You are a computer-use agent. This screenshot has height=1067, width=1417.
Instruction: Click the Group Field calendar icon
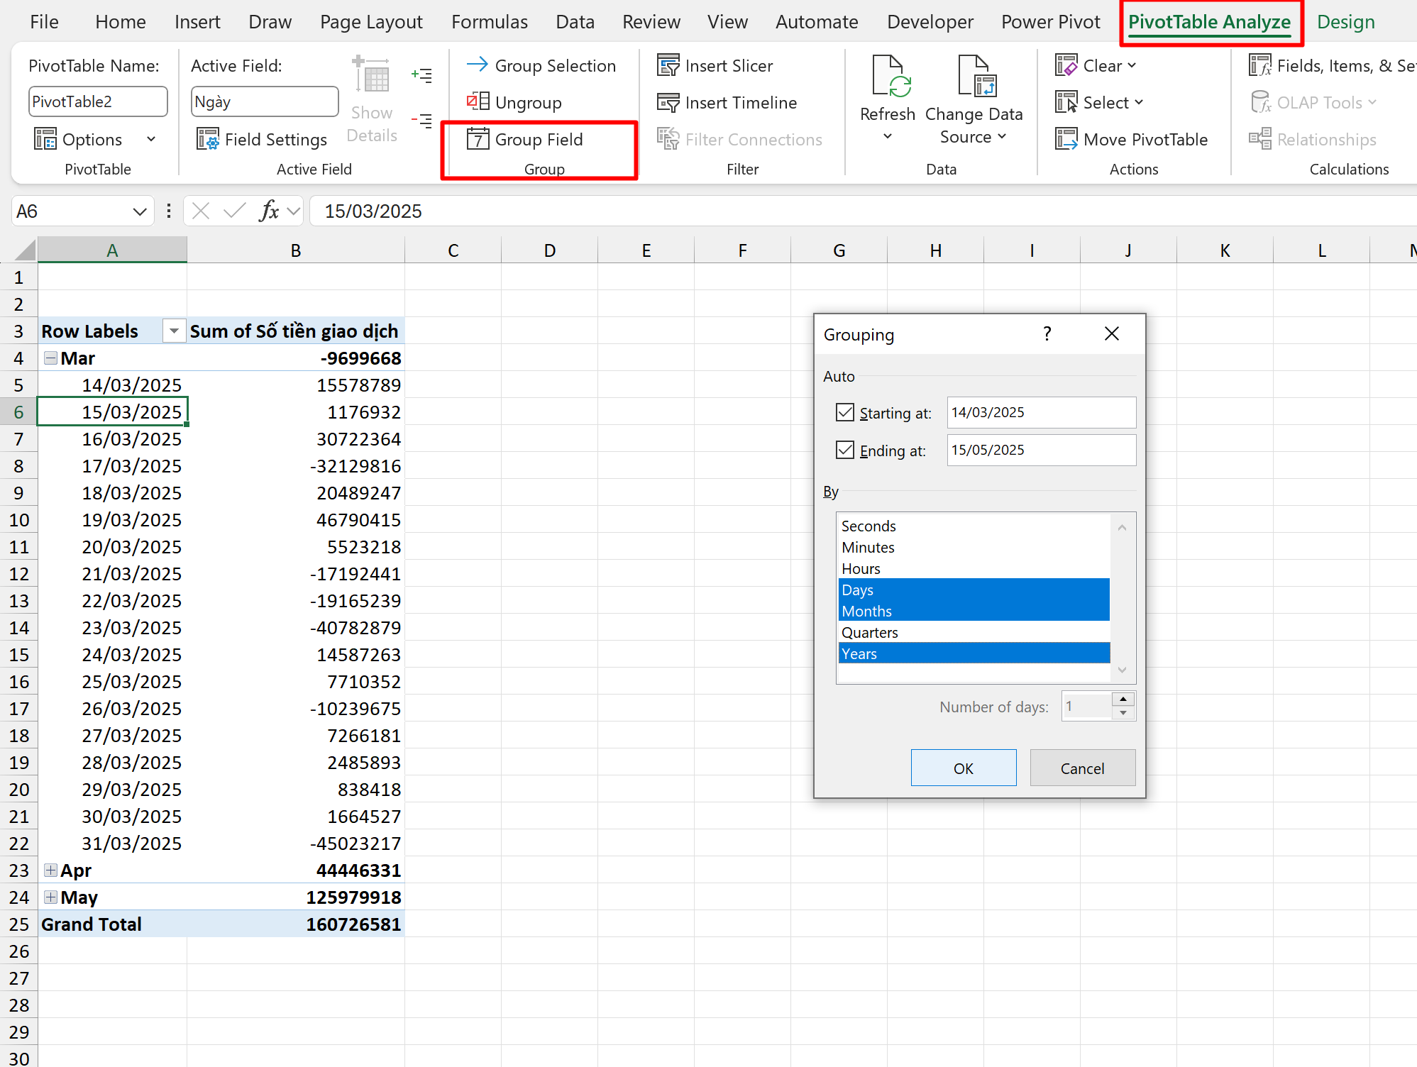(478, 139)
